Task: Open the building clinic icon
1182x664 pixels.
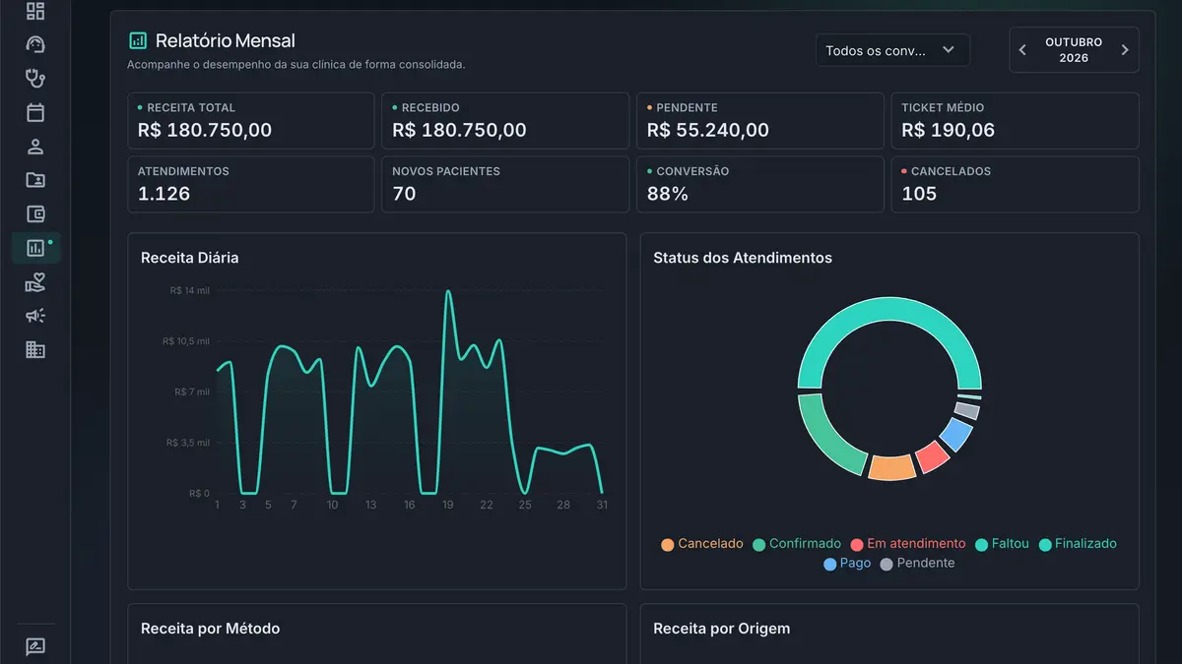Action: point(35,349)
